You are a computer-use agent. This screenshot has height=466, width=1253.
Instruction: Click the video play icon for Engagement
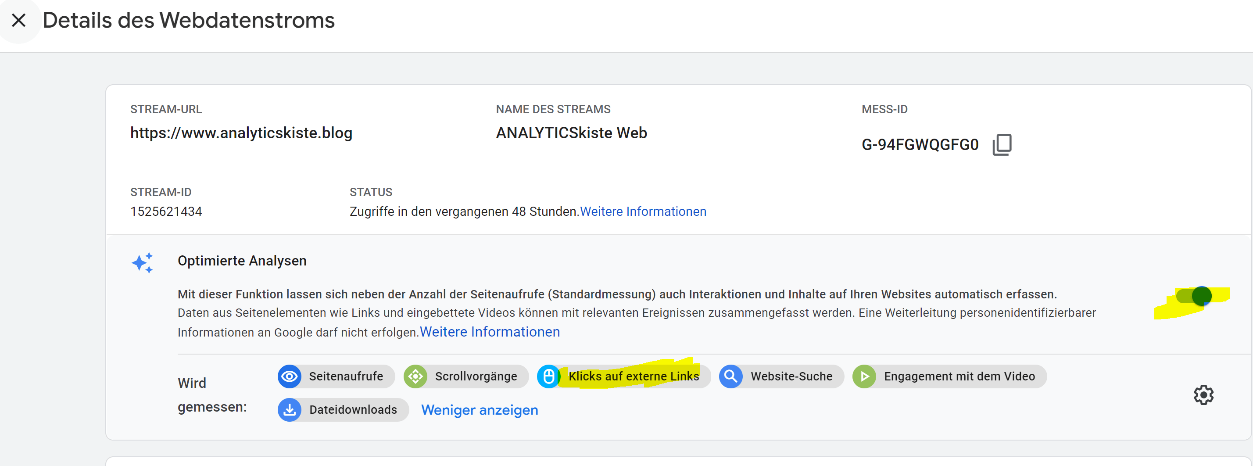[865, 376]
